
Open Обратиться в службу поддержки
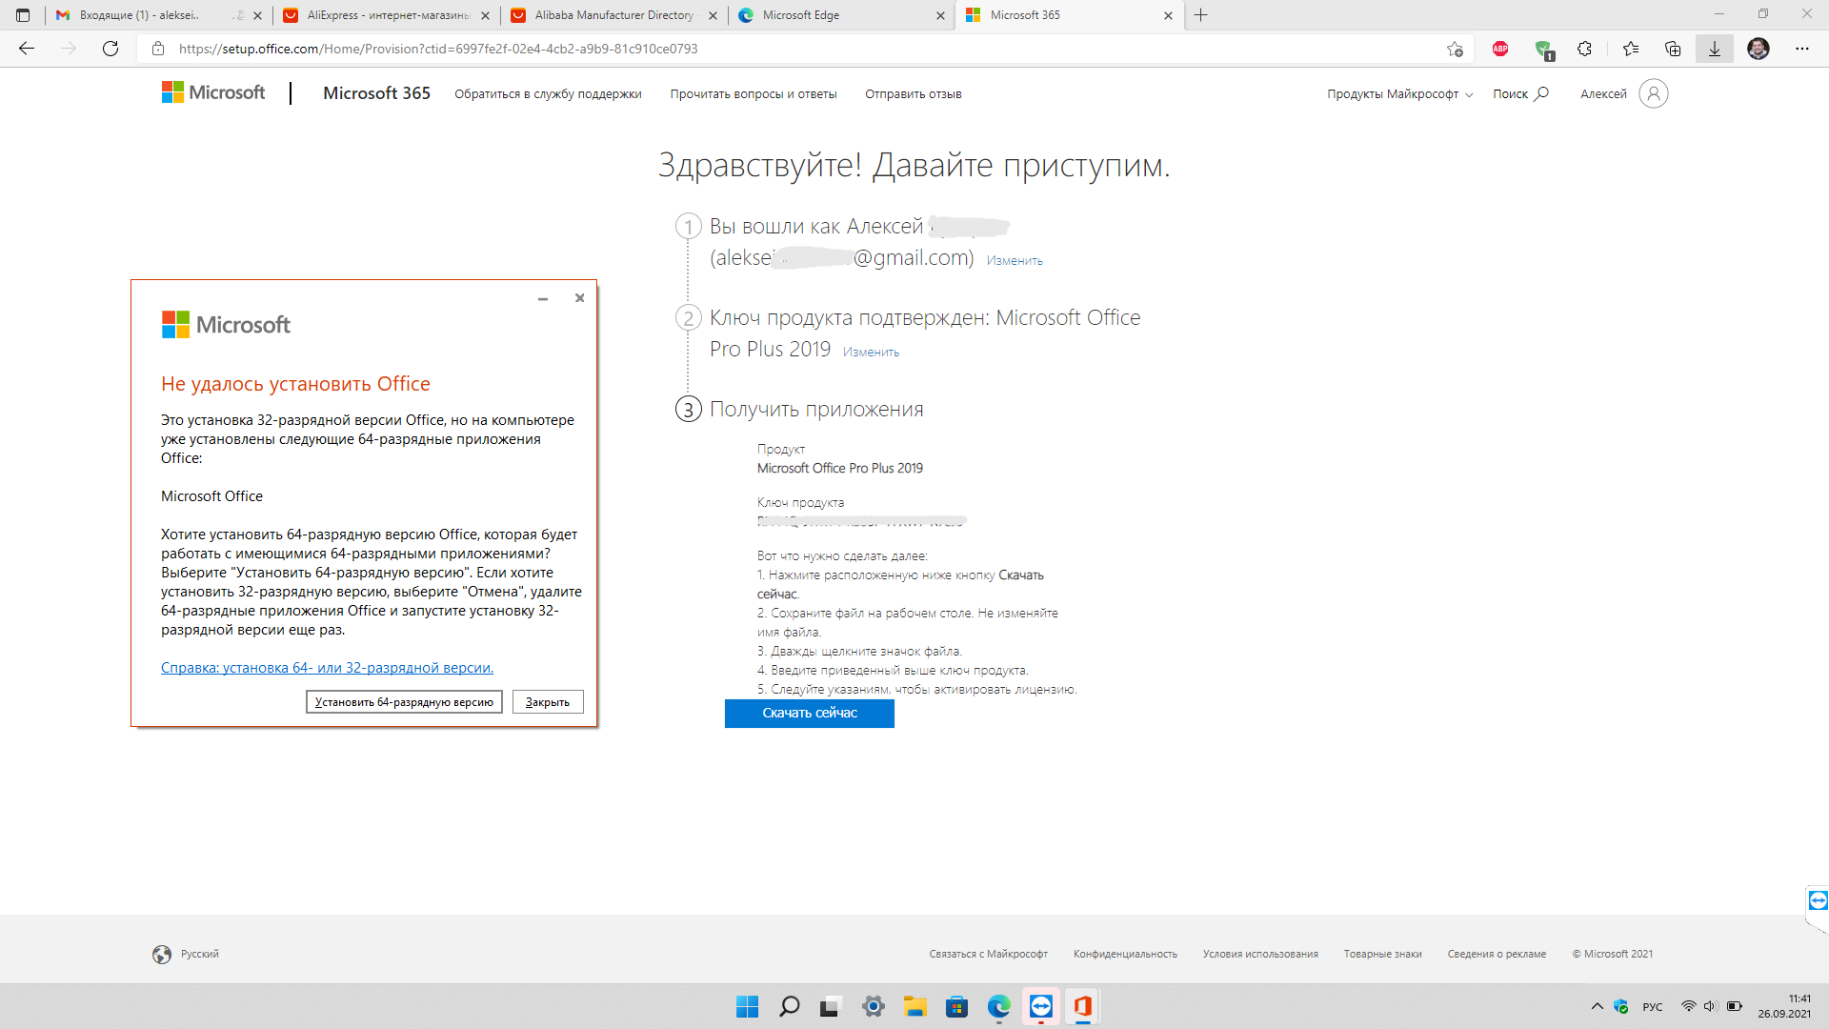[x=548, y=94]
